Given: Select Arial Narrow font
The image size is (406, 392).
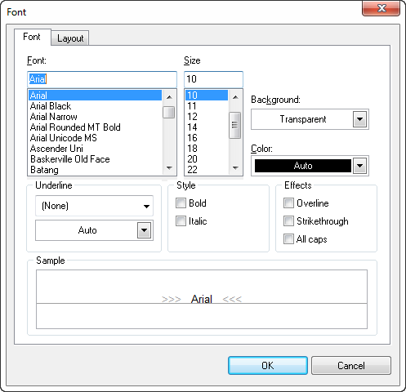Looking at the screenshot, I should 95,117.
